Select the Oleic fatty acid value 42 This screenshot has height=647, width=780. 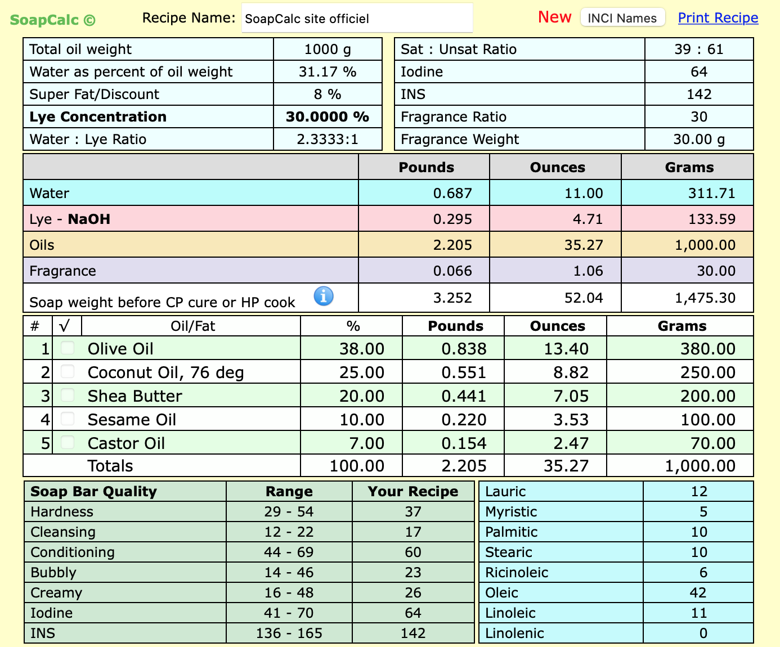(x=698, y=592)
